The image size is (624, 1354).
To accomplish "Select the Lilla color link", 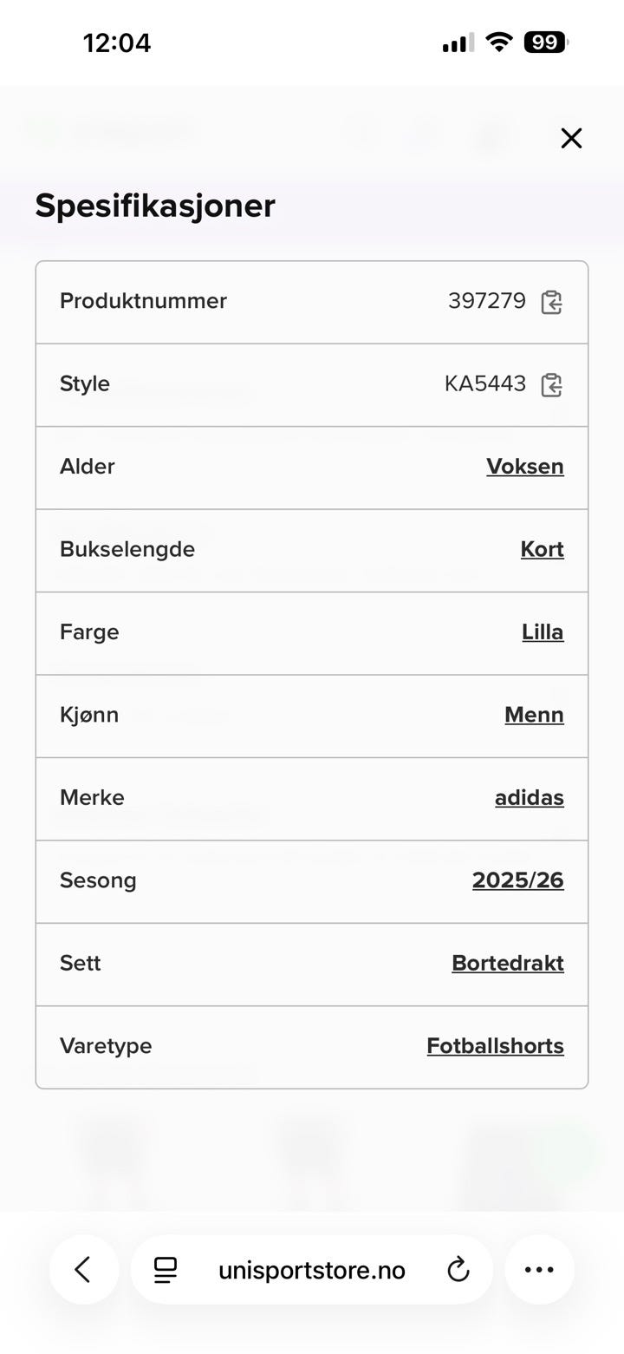I will pos(543,632).
